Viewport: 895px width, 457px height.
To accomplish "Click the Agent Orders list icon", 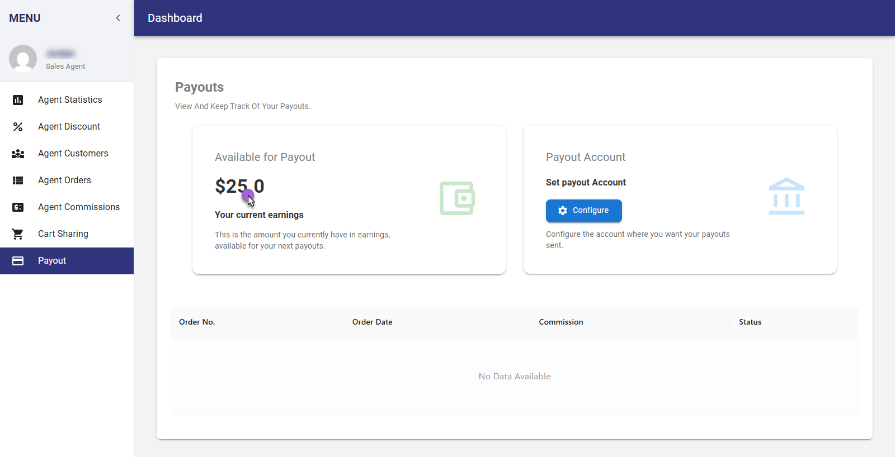I will (x=18, y=180).
